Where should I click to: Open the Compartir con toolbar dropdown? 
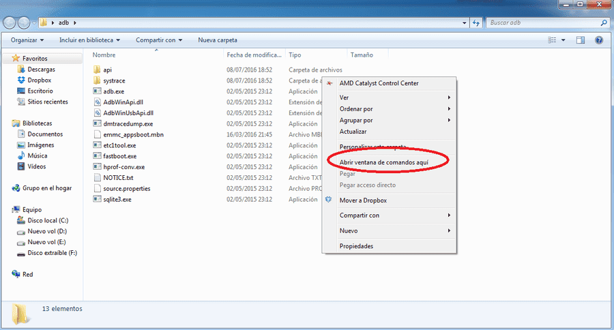point(159,40)
